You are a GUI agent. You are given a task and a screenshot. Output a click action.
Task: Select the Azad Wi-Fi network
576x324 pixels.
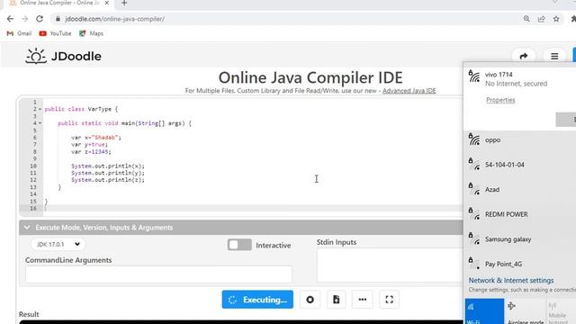tap(520, 190)
